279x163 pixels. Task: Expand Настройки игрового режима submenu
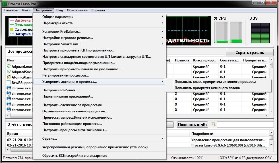[100, 38]
